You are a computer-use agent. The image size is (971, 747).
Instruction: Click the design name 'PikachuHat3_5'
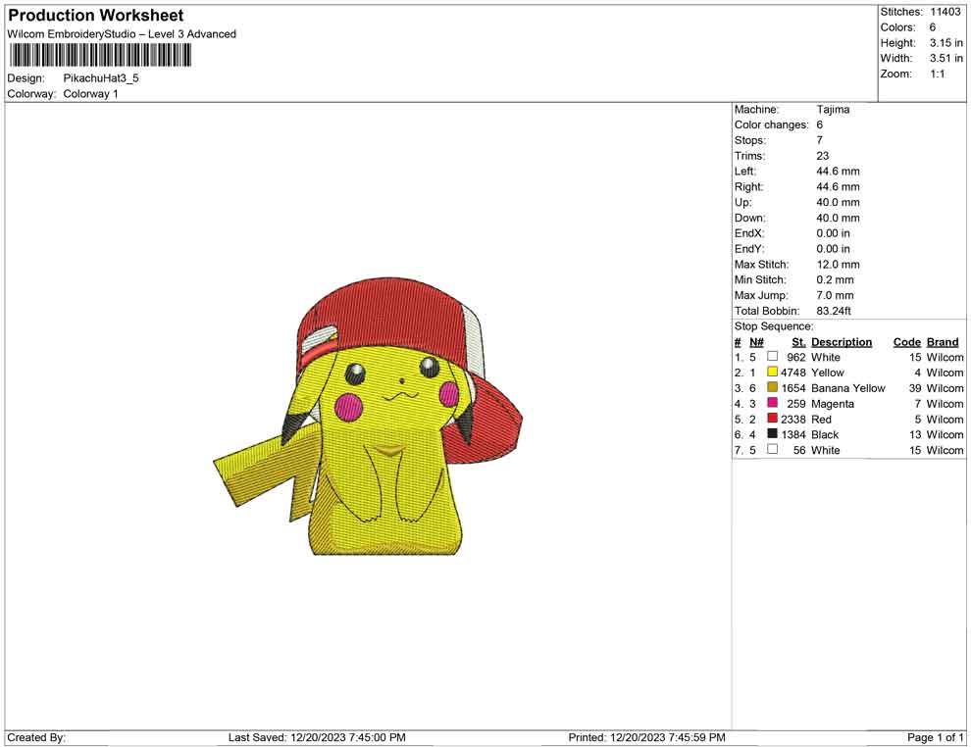[x=101, y=78]
